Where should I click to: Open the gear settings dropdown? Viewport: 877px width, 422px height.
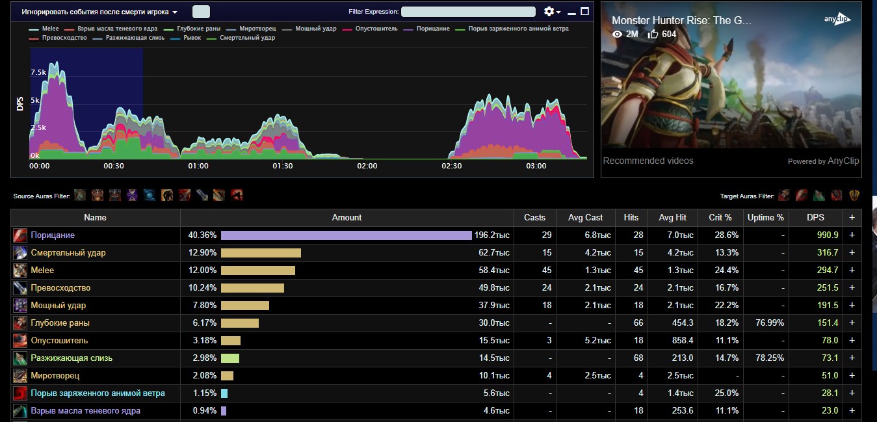click(552, 12)
